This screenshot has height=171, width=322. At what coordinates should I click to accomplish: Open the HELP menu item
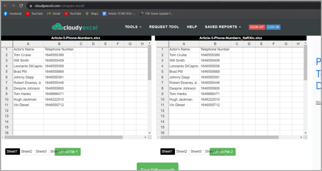192,27
